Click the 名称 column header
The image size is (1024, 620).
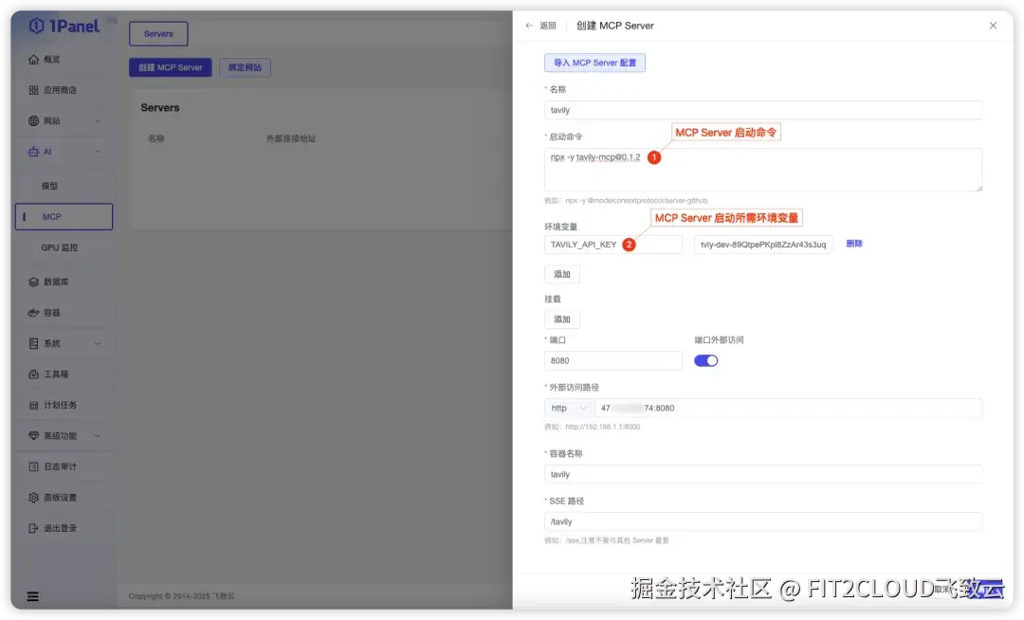coord(156,138)
